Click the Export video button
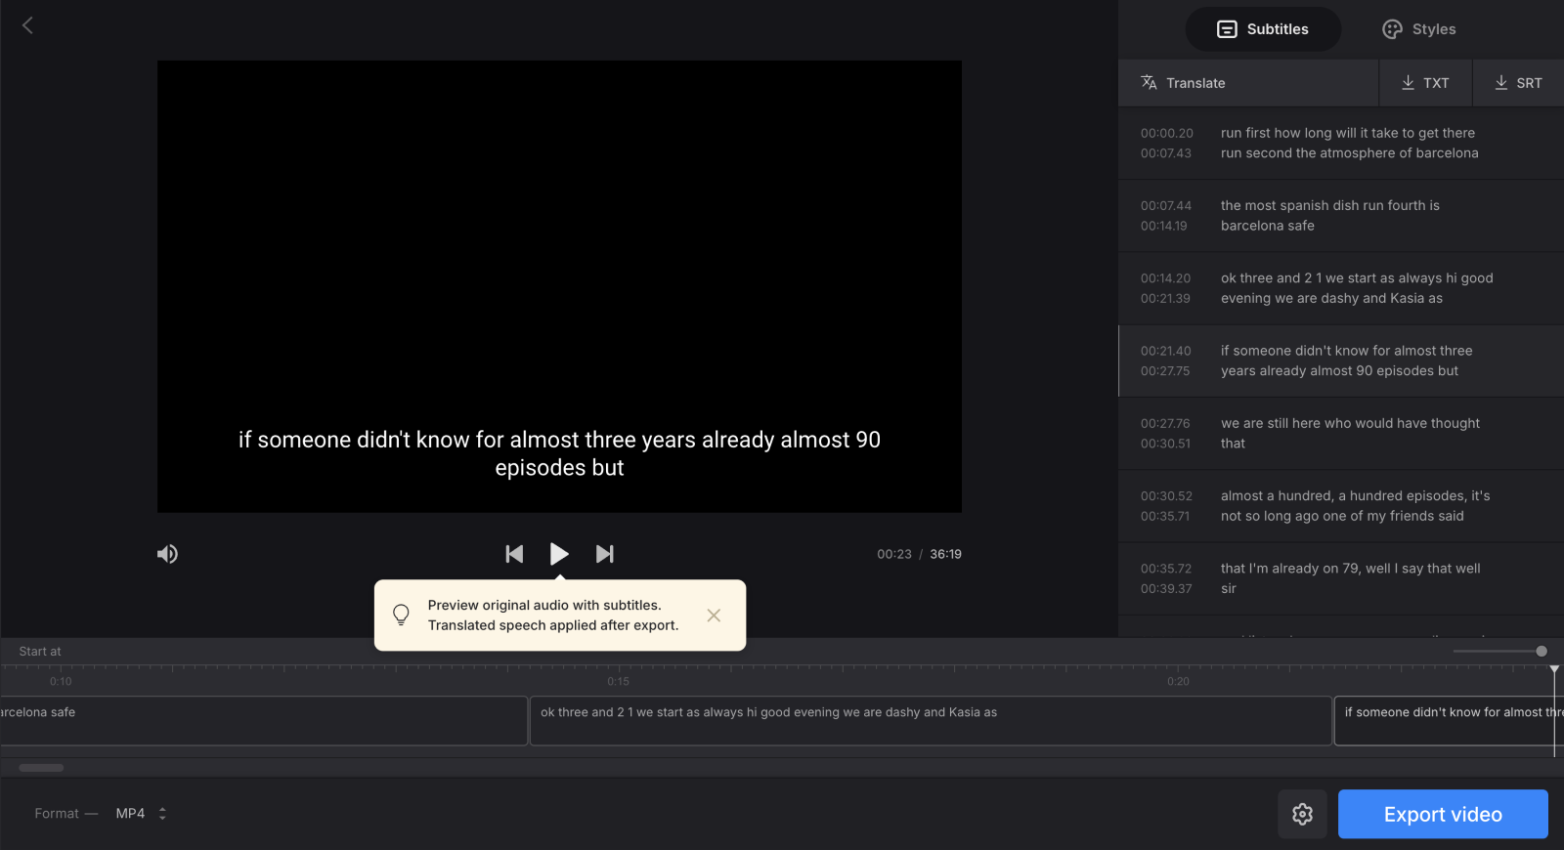Image resolution: width=1564 pixels, height=850 pixels. pyautogui.click(x=1443, y=814)
